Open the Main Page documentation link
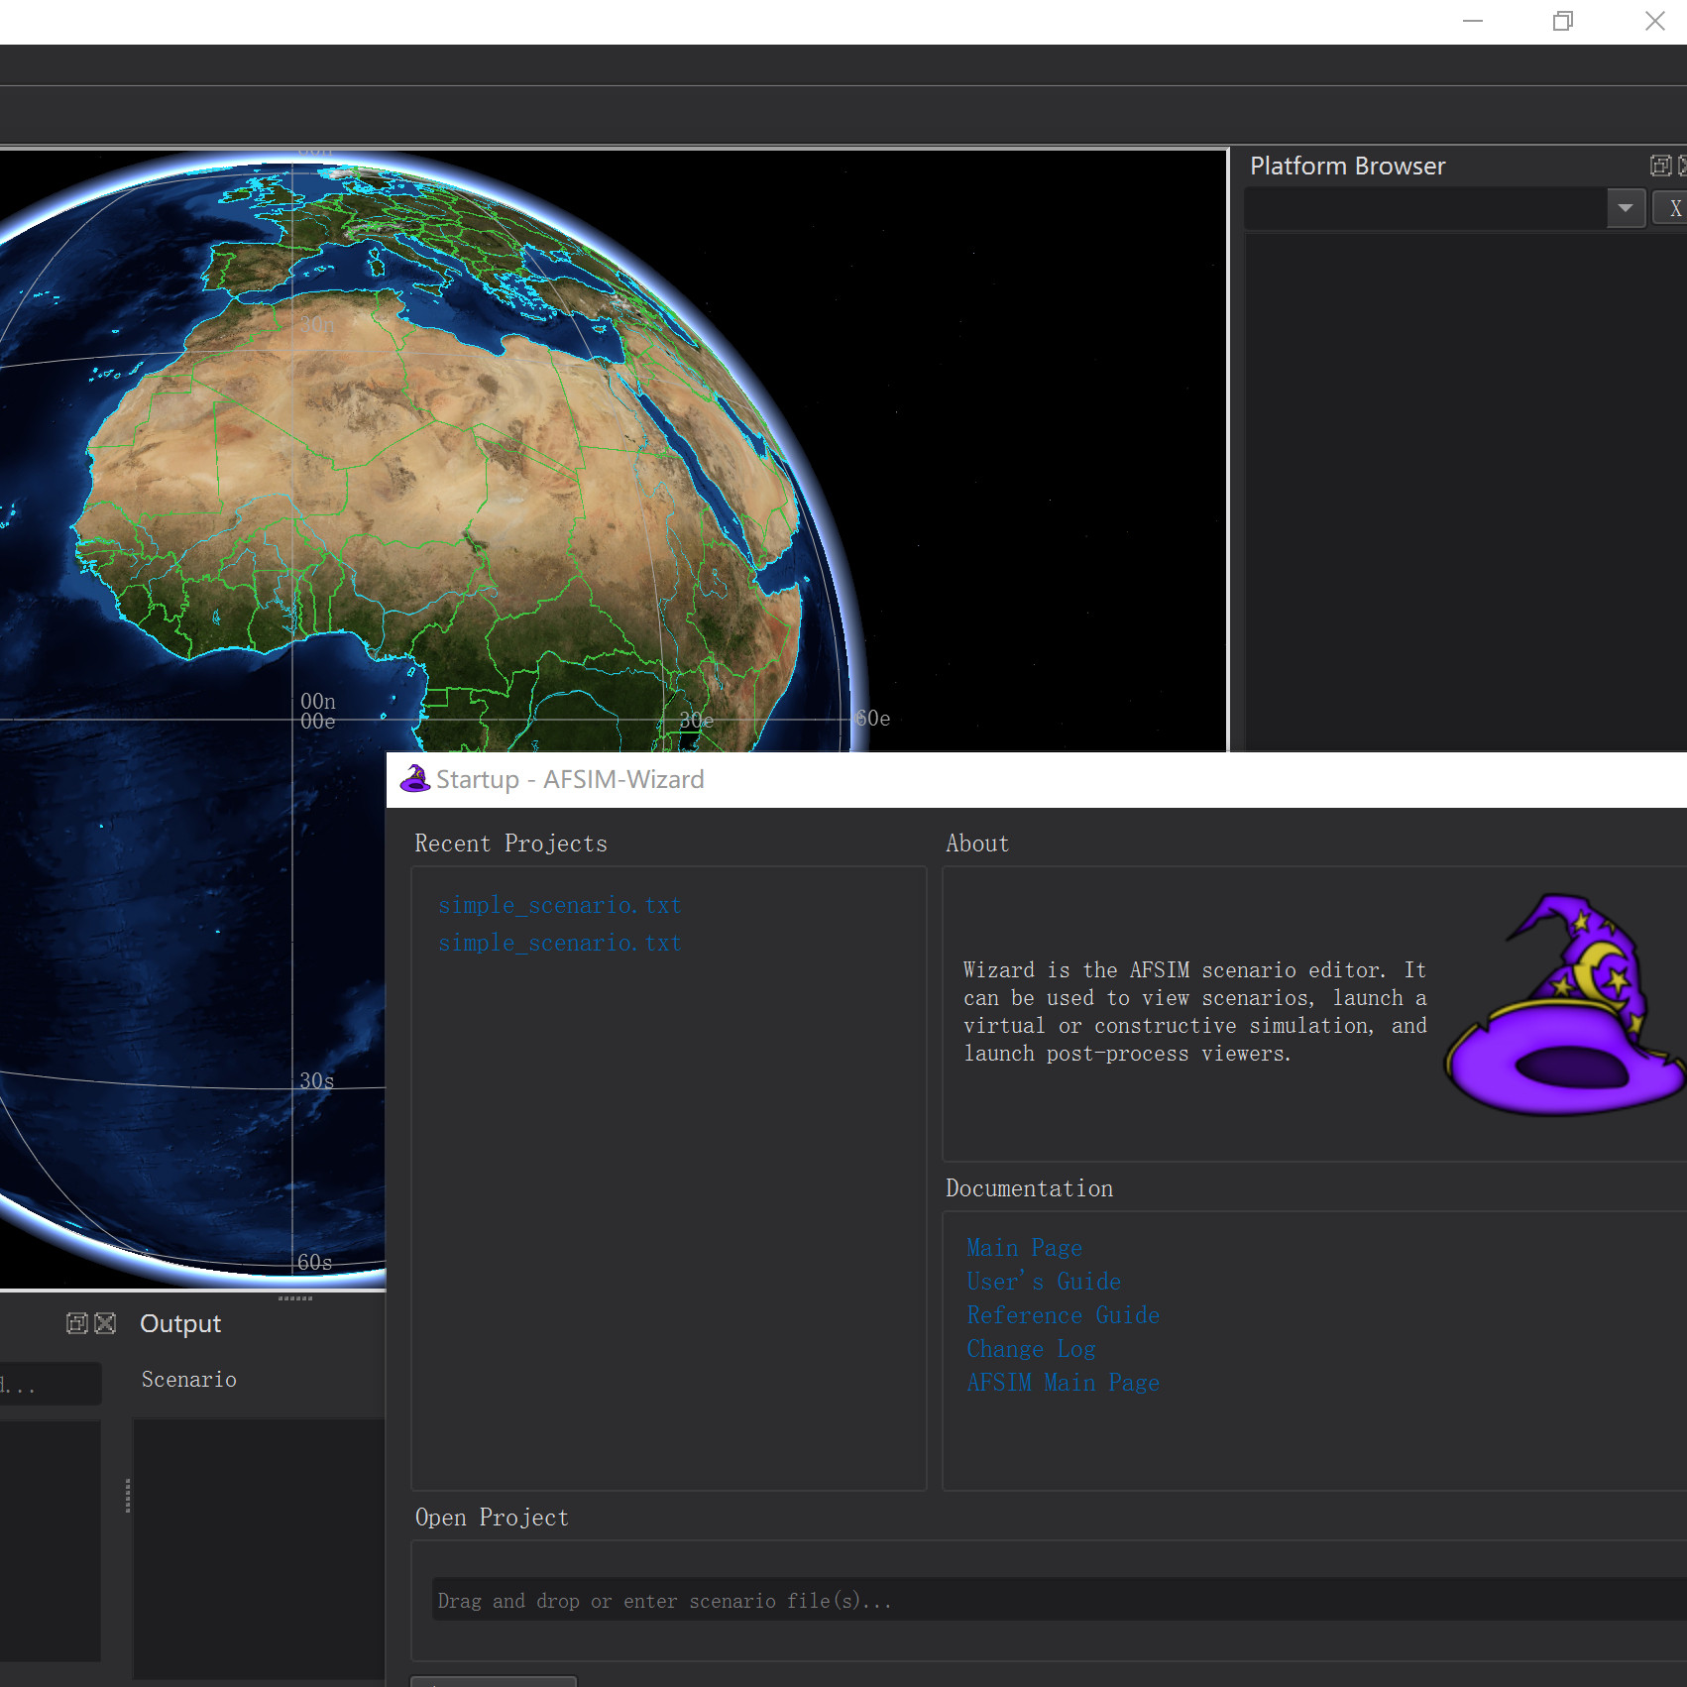This screenshot has width=1687, height=1687. [1024, 1248]
